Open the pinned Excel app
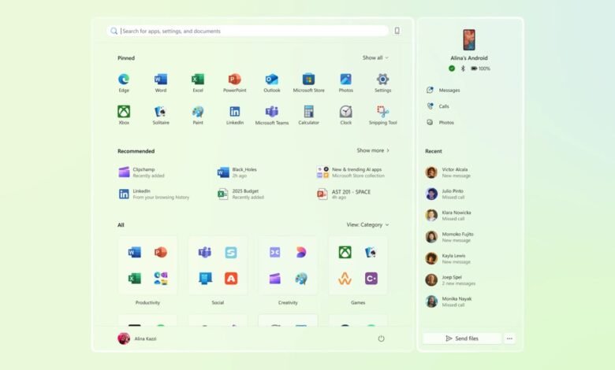 pos(198,82)
